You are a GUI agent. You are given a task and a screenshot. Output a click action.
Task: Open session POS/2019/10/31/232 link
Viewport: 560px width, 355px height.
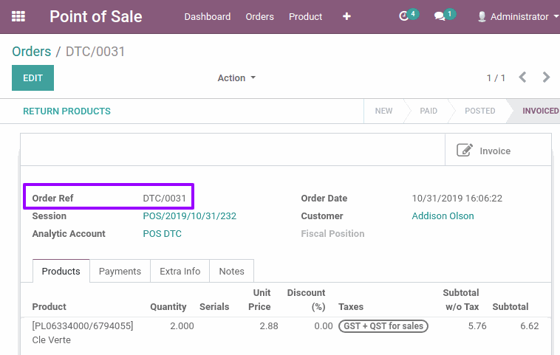190,216
